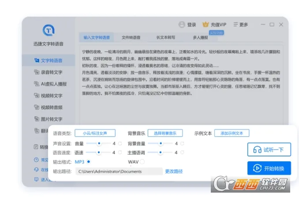
Task: Select MP3 output format radio button
Action: (88, 162)
